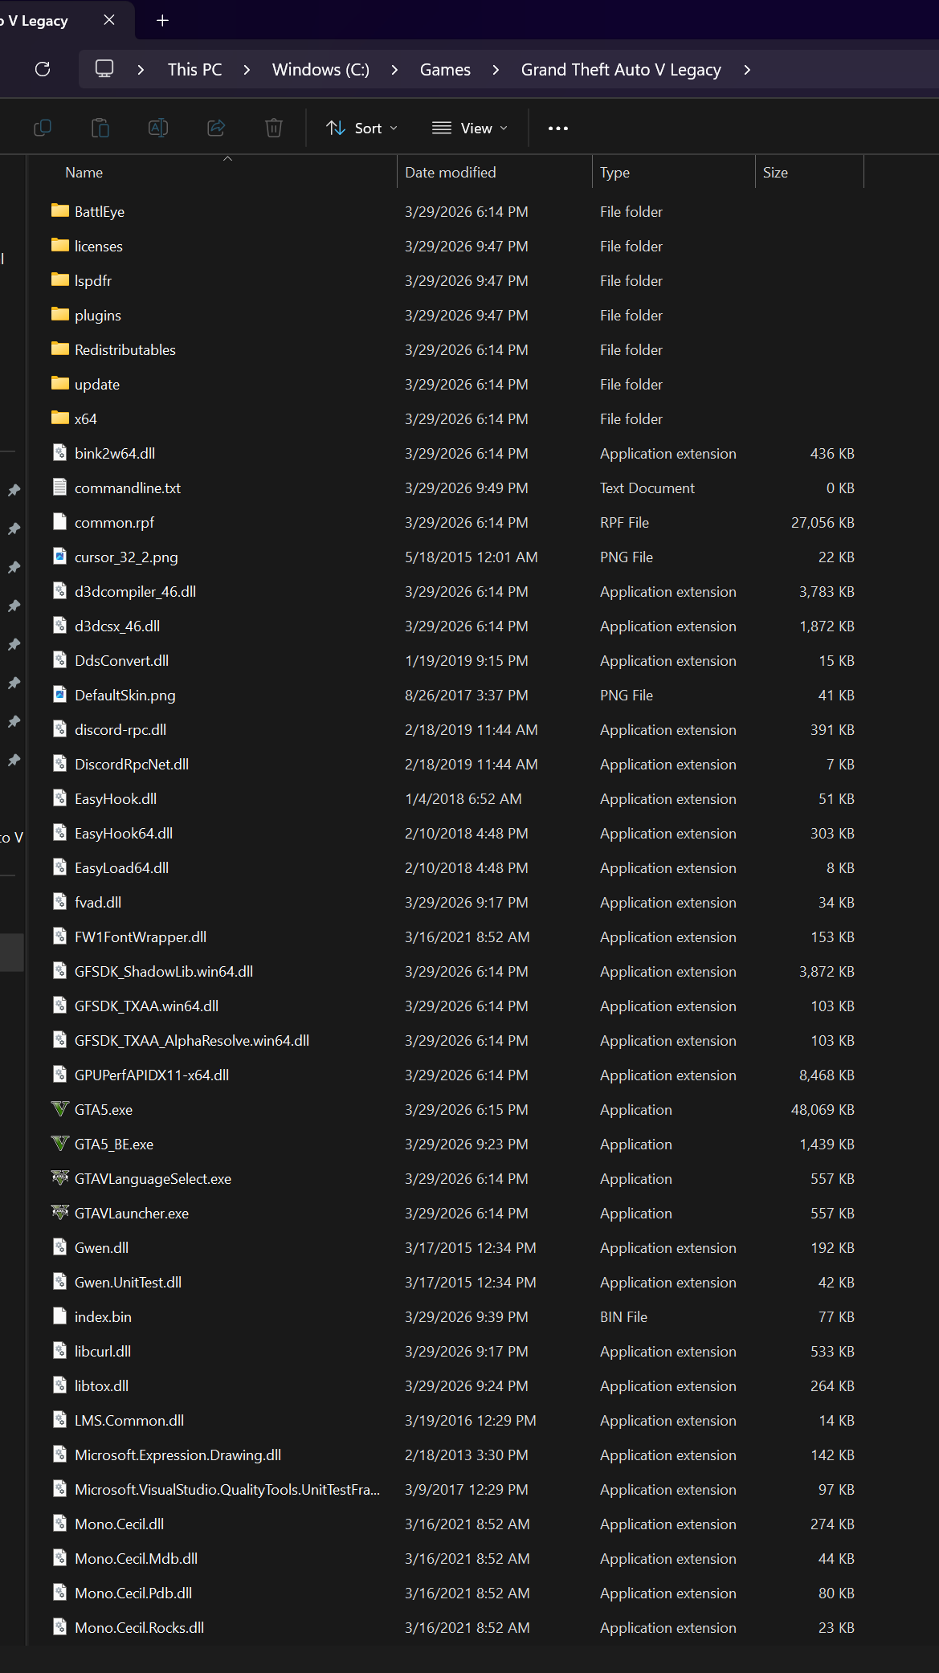Open a new tab with plus button
Viewport: 939px width, 1673px height.
(x=162, y=20)
